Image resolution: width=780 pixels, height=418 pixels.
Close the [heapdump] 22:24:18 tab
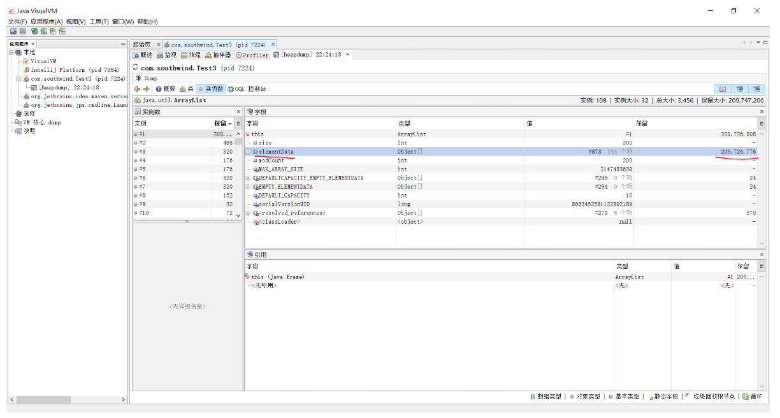pyautogui.click(x=348, y=55)
